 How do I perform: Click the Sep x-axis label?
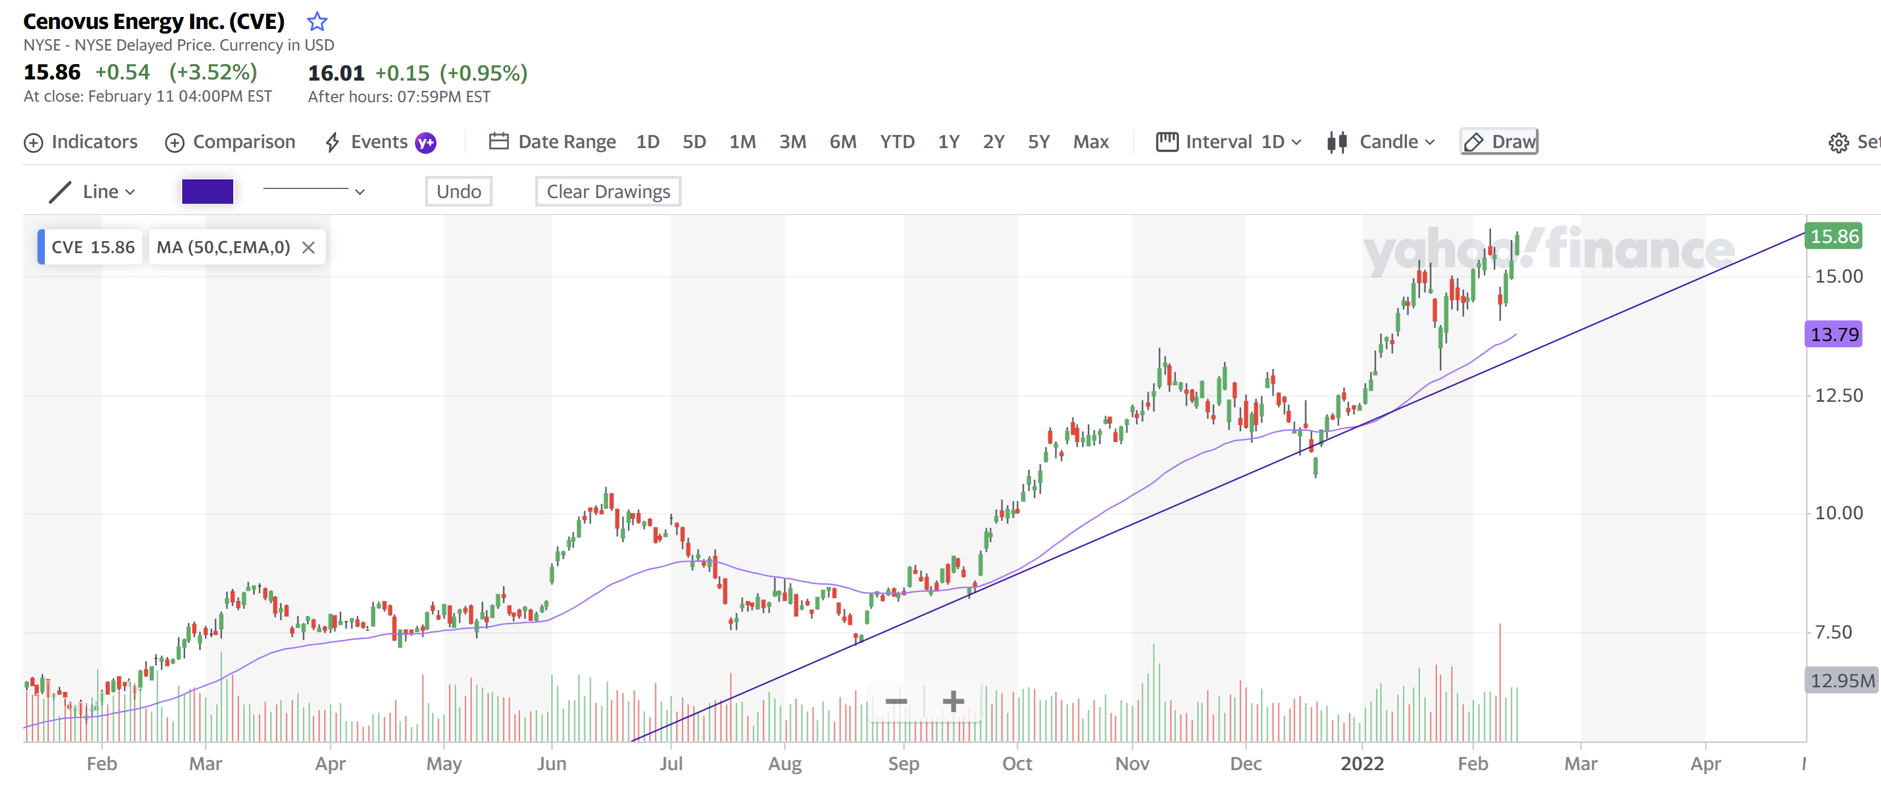pyautogui.click(x=903, y=764)
